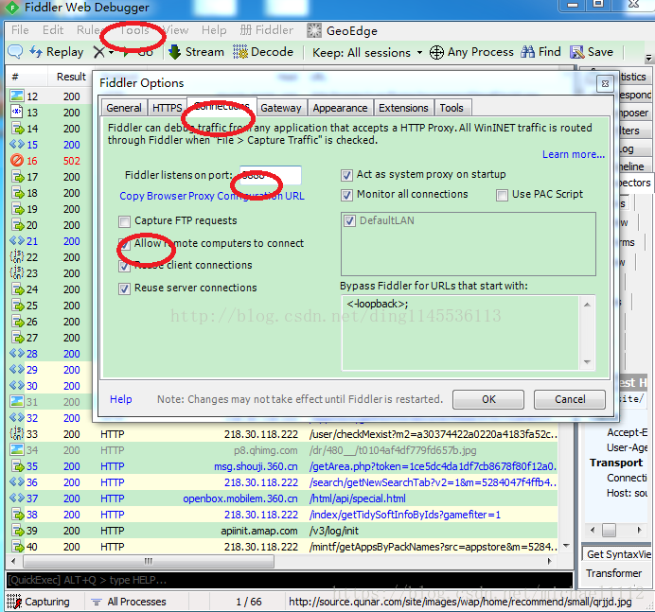655x612 pixels.
Task: Click the session list scroll-down arrow
Action: point(566,546)
